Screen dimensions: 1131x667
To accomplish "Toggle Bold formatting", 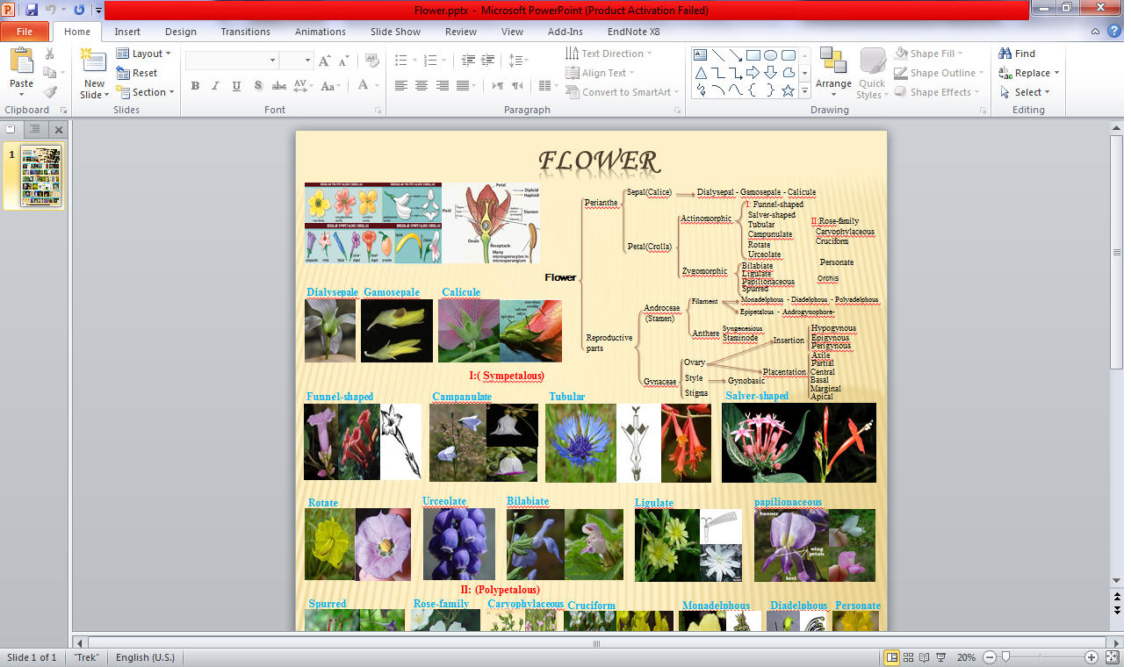I will [x=195, y=86].
